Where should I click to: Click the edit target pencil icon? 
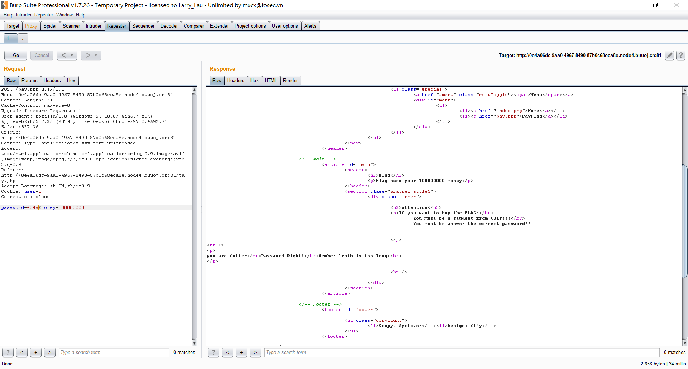coord(669,55)
